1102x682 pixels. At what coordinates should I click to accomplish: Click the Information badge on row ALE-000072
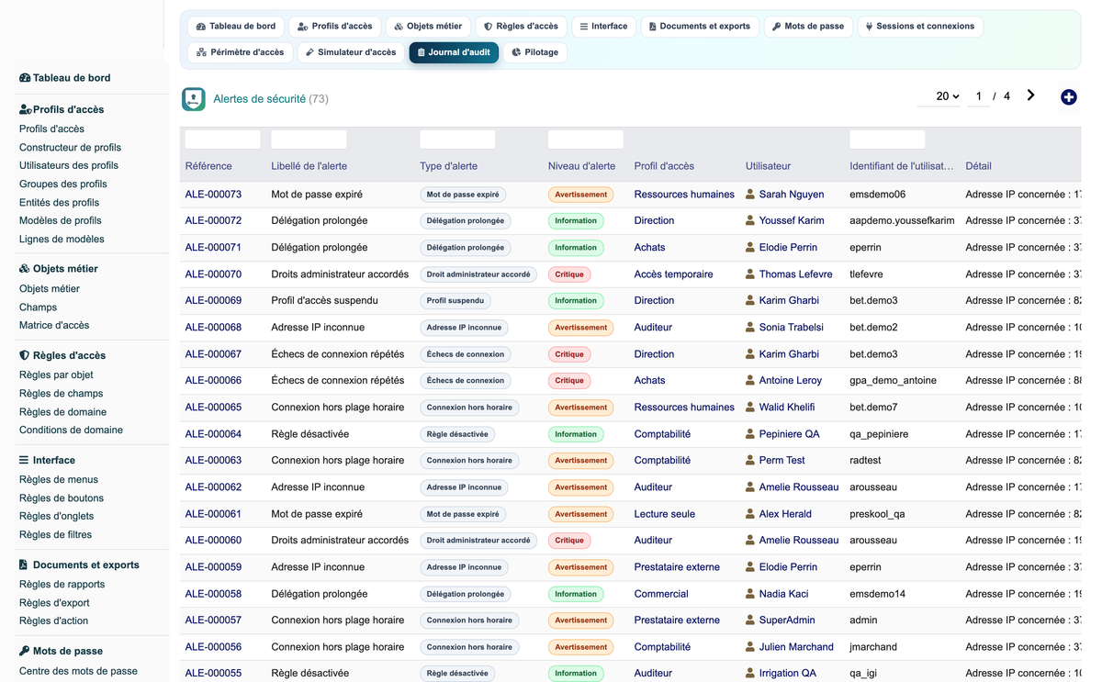tap(576, 221)
